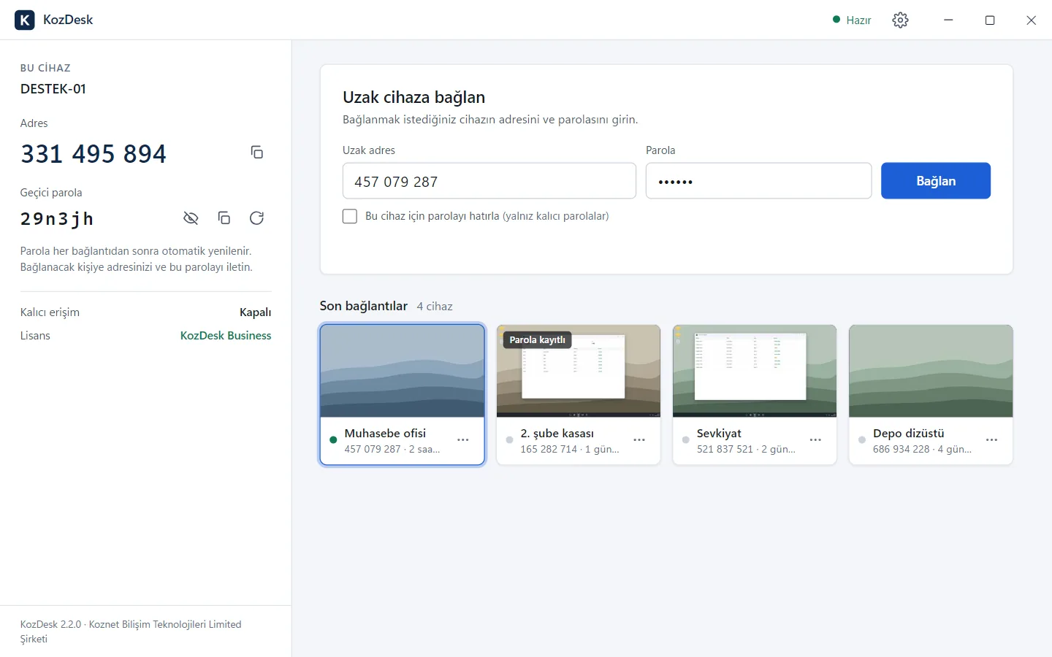Click the Son bağlantılar heading

364,306
